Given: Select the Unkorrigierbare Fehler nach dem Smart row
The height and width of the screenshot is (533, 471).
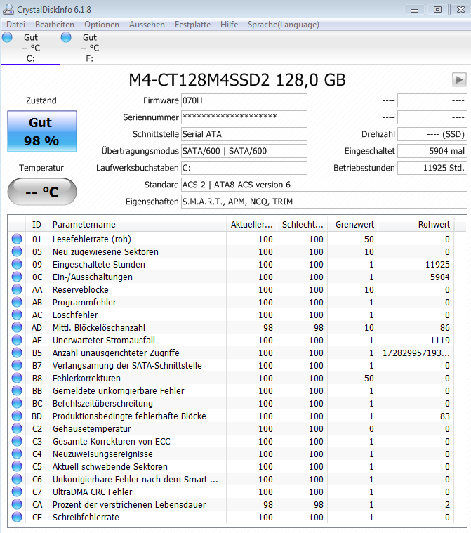Looking at the screenshot, I should [231, 479].
